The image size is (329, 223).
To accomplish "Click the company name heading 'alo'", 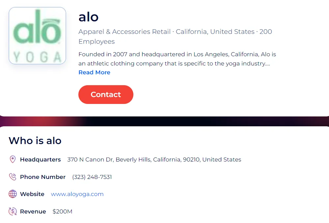I will [88, 17].
